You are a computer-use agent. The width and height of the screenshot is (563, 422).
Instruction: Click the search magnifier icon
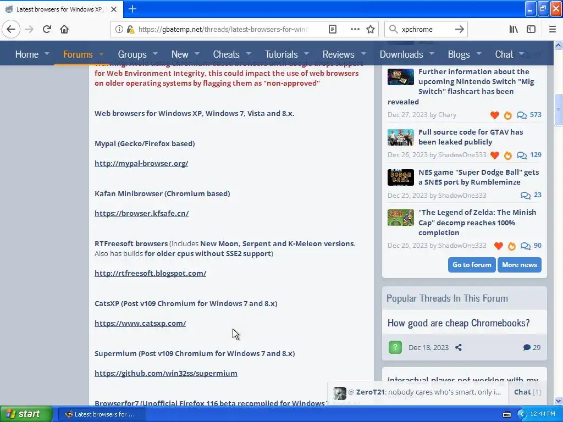[394, 29]
